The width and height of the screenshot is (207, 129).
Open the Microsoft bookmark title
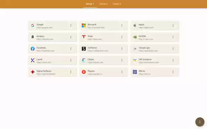(92, 25)
